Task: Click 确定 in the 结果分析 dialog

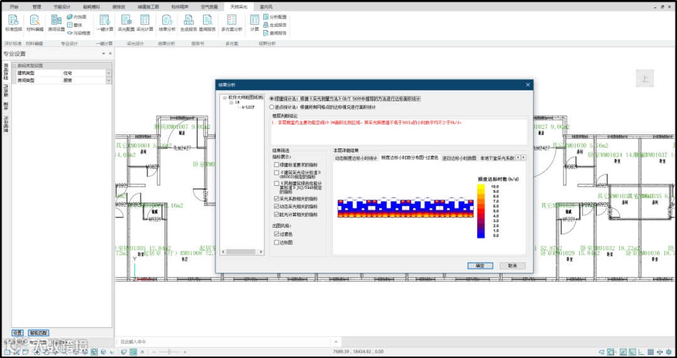Action: (480, 266)
